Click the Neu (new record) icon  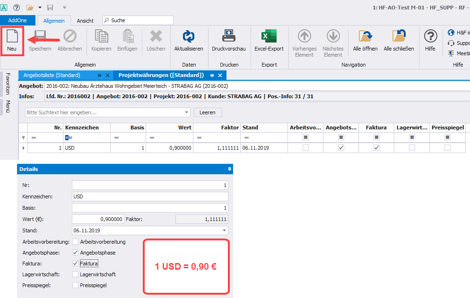pos(12,37)
